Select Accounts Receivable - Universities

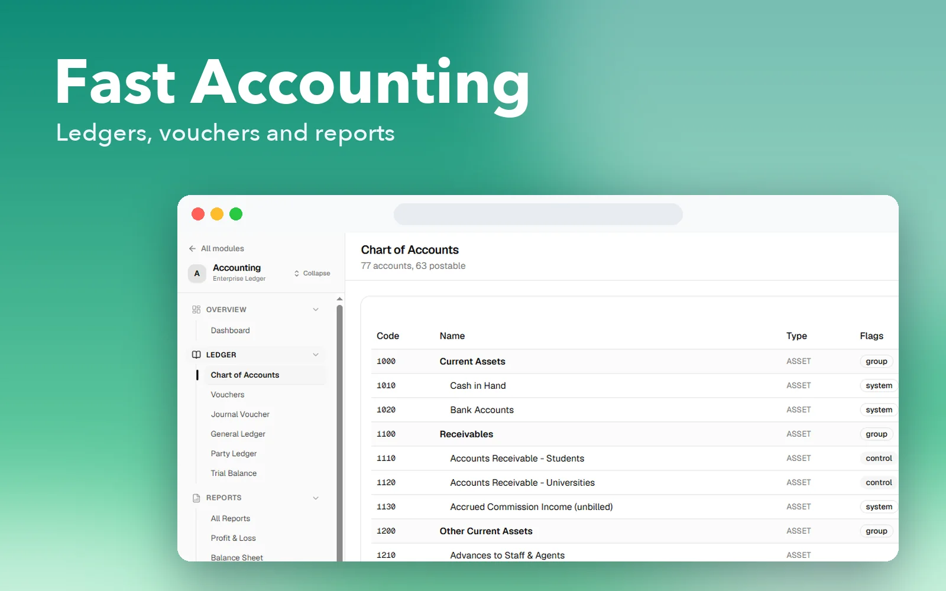634,483
